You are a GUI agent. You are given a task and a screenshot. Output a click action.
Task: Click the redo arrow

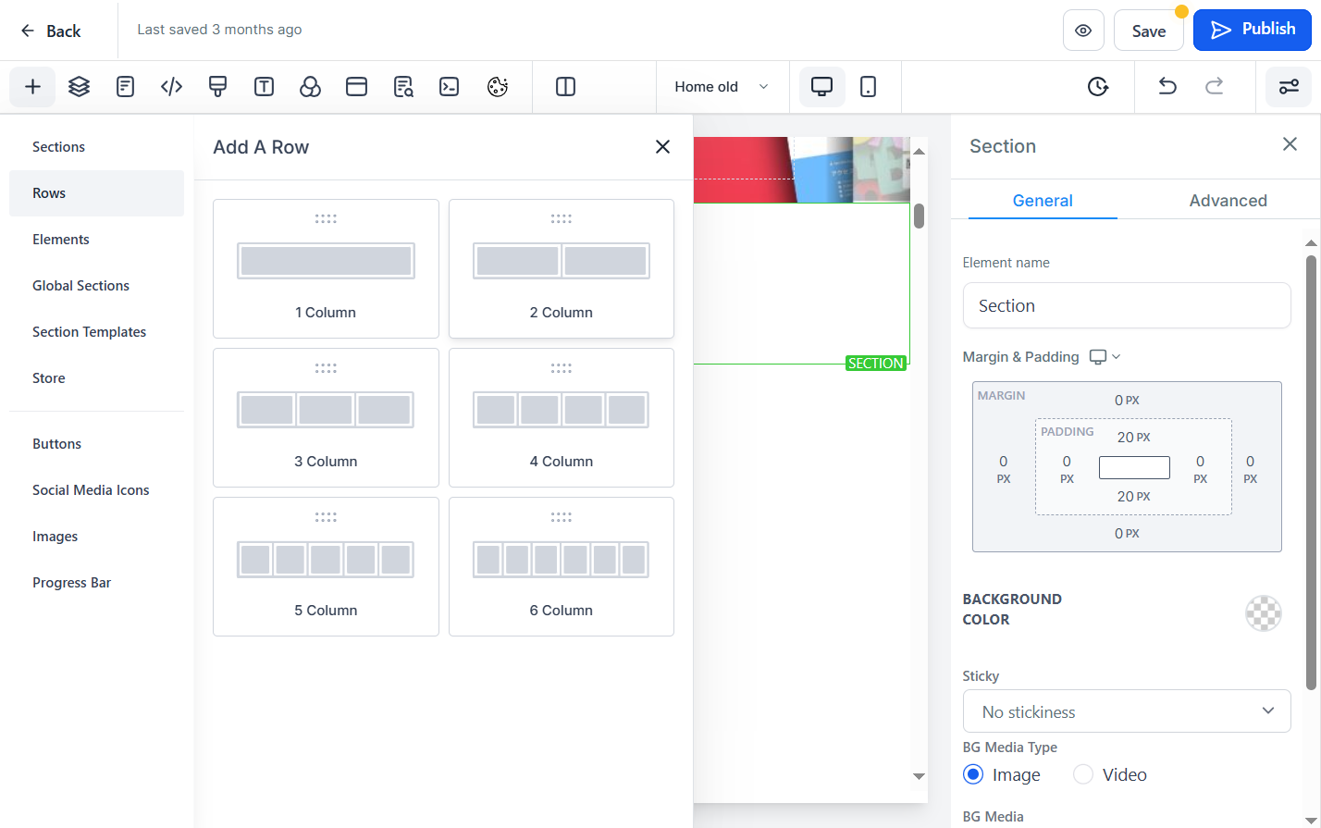click(1214, 87)
